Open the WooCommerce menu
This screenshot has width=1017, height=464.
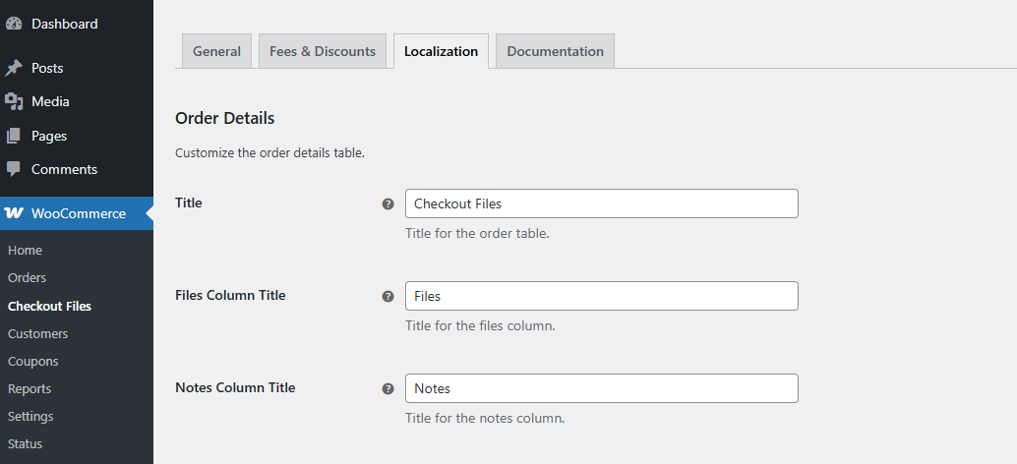pos(77,213)
